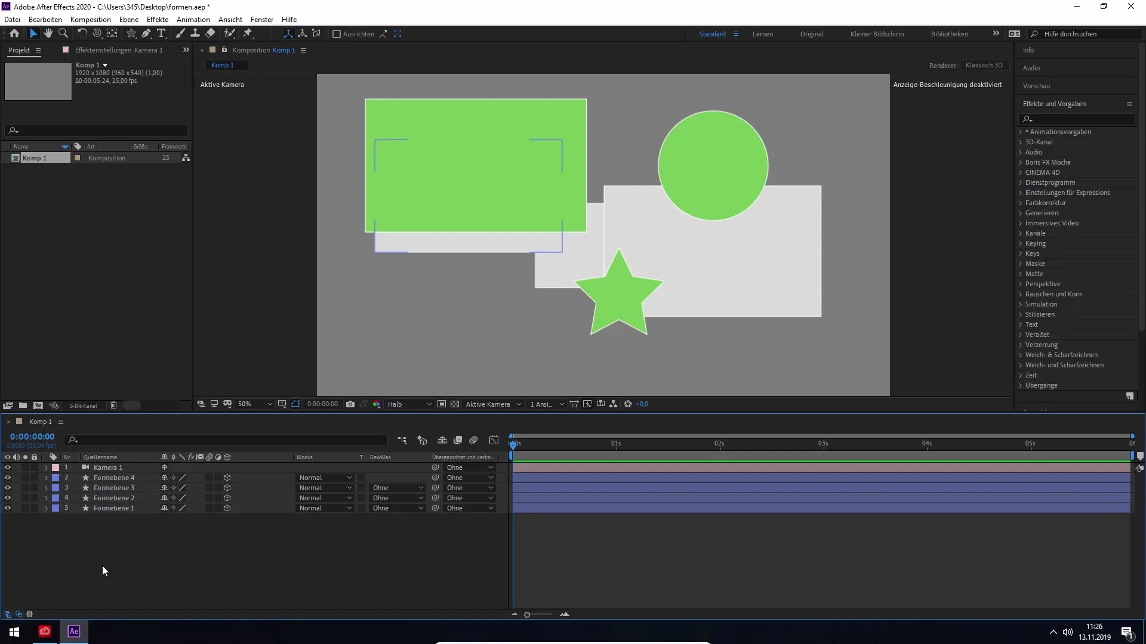This screenshot has width=1146, height=644.
Task: Select the Roto Brush tool
Action: click(x=229, y=33)
